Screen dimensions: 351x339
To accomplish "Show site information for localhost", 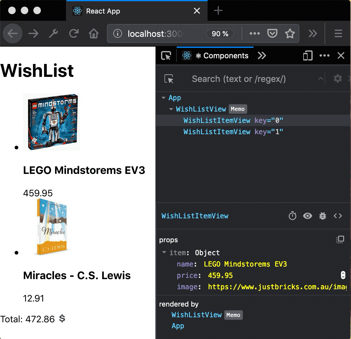I will point(118,34).
